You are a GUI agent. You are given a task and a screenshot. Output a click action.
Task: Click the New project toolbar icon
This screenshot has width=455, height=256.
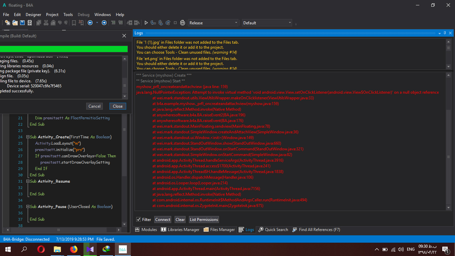7,23
